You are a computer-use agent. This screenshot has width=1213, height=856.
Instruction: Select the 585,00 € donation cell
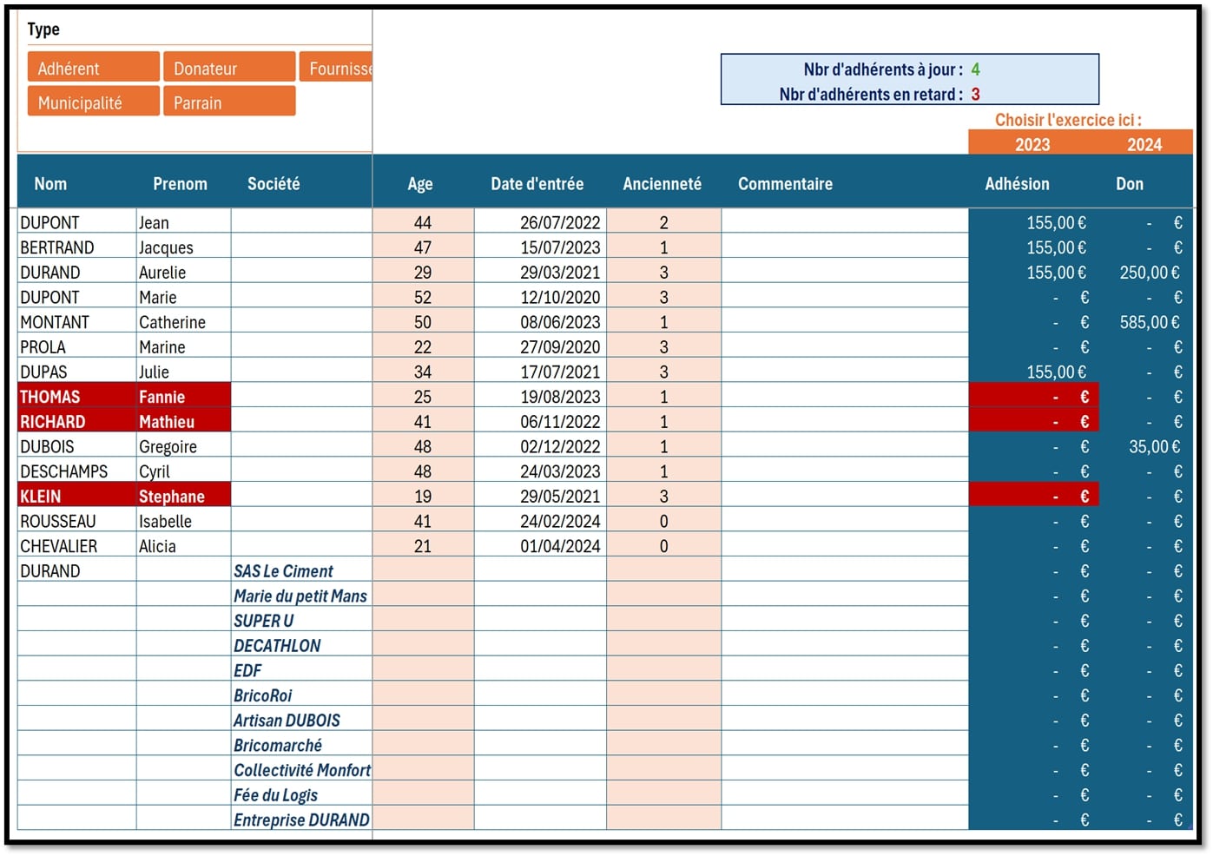(1146, 322)
